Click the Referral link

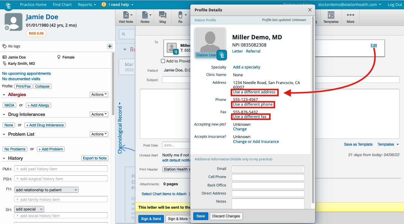[253, 51]
